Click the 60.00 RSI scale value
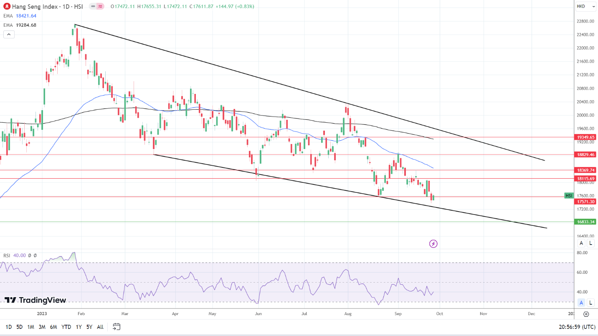 (x=583, y=272)
